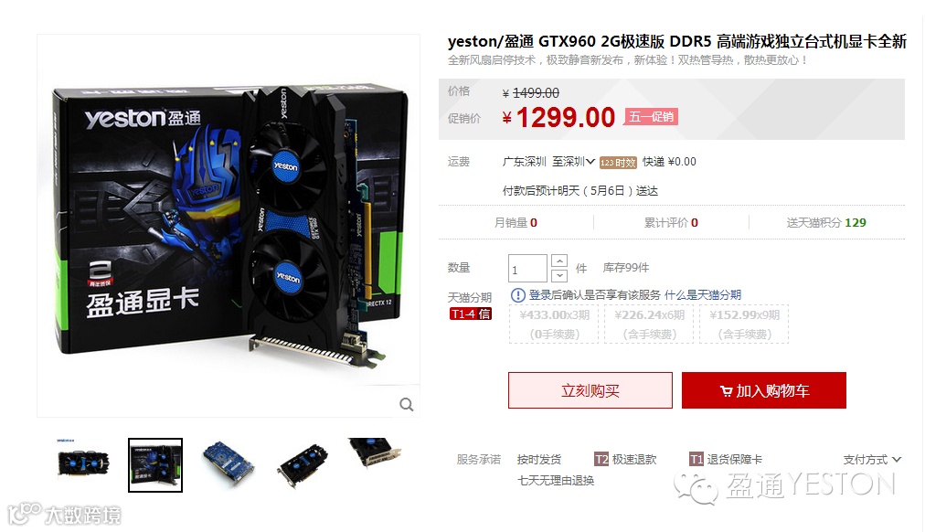Click the blue info icon beside login notice
Screen dimensions: 925x532
(517, 295)
